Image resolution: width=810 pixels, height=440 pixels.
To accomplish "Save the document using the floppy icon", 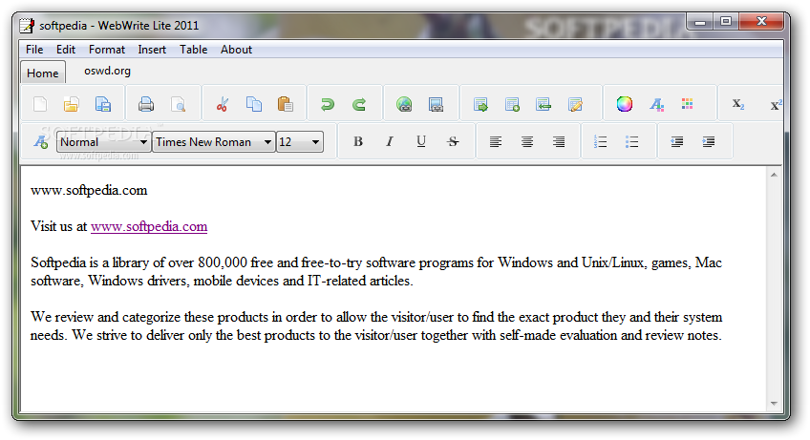I will 103,104.
